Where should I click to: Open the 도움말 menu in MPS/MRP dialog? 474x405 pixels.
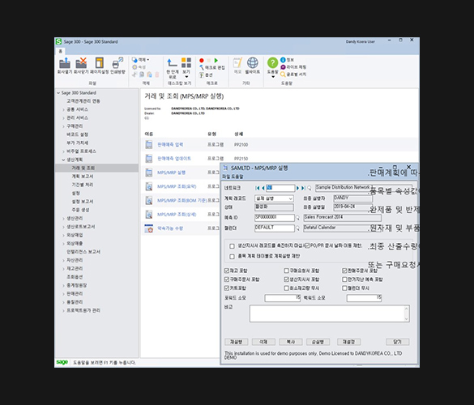click(x=237, y=177)
